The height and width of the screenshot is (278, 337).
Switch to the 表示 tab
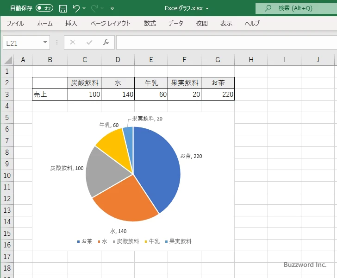tap(226, 23)
